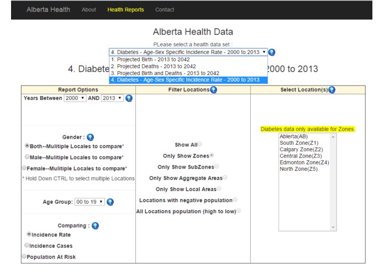Select Central Zone(Z3) in location list

[x=304, y=156]
